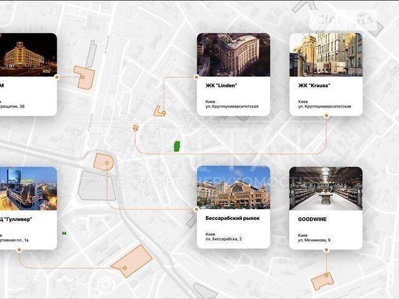
Task: Click Linden's ул. Круглоуниверситетская address
Action: [232, 107]
